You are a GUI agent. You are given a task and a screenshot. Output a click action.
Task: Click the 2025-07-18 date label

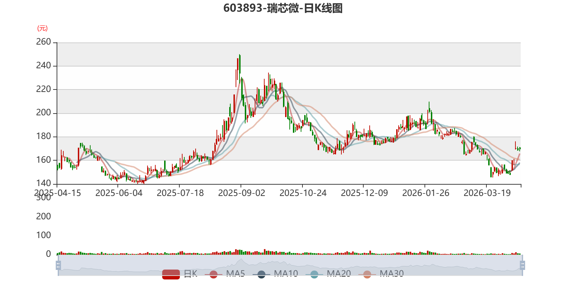[x=180, y=193]
